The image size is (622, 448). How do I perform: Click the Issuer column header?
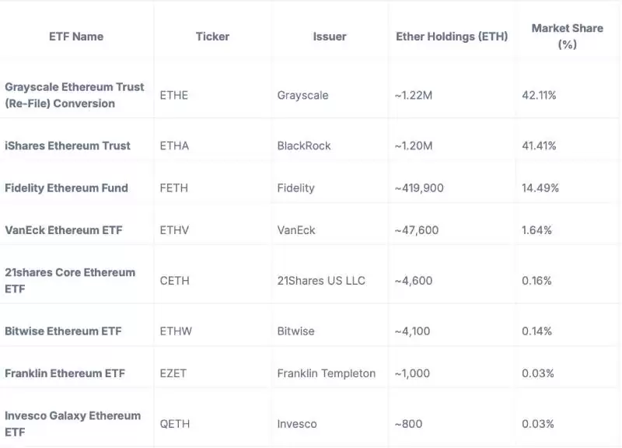(330, 37)
